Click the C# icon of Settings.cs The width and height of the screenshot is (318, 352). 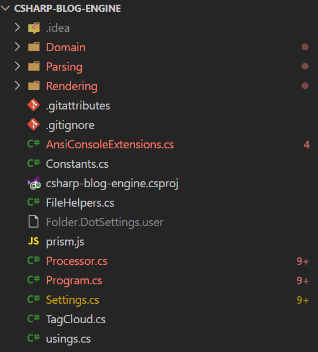pos(34,299)
